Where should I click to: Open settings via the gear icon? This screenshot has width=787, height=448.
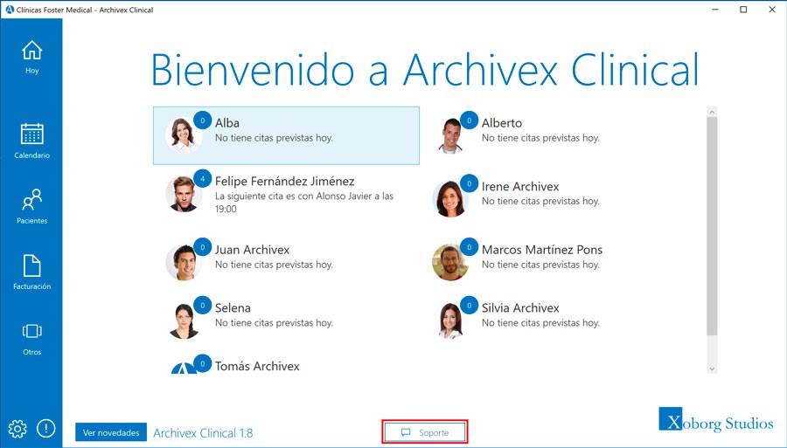17,429
